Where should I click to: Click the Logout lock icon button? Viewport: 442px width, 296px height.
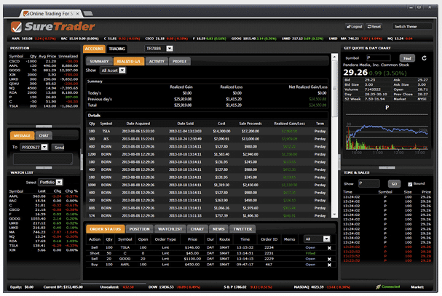click(350, 26)
